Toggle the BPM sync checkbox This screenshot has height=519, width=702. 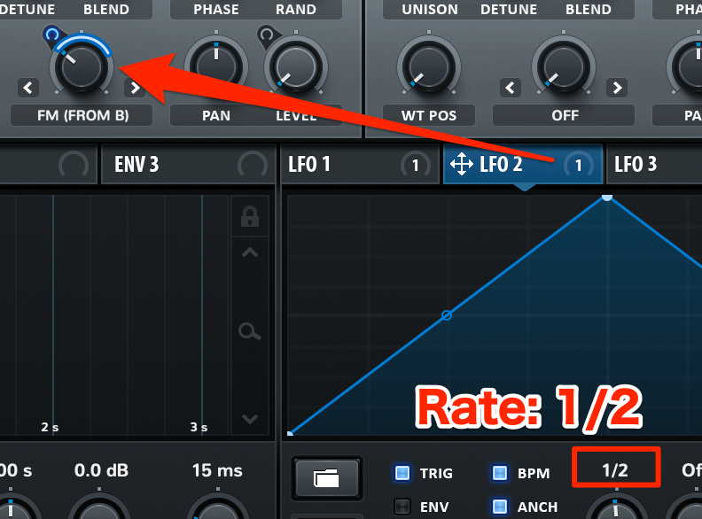tap(500, 473)
